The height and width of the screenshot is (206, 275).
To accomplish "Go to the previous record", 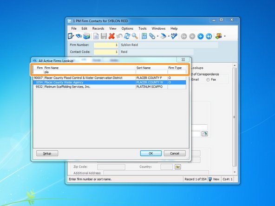I will (x=192, y=36).
